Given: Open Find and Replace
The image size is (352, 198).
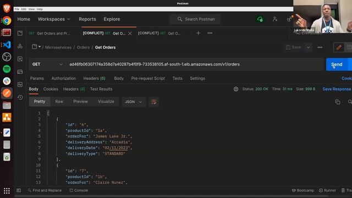Looking at the screenshot, I should click(x=45, y=190).
